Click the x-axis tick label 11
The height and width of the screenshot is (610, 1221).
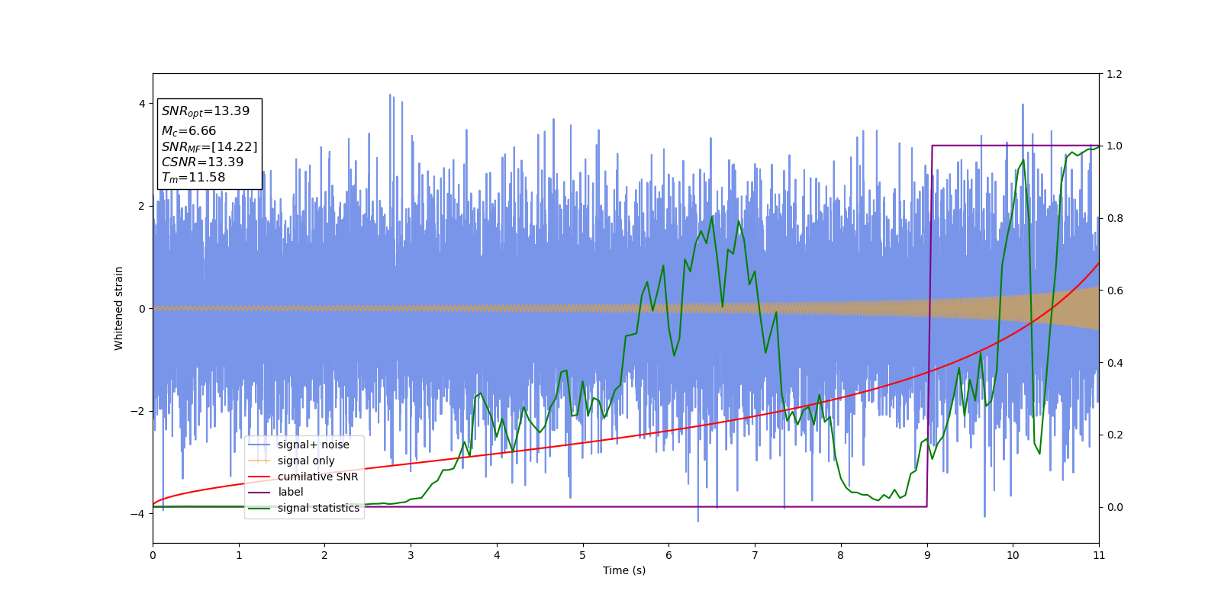pyautogui.click(x=1099, y=555)
